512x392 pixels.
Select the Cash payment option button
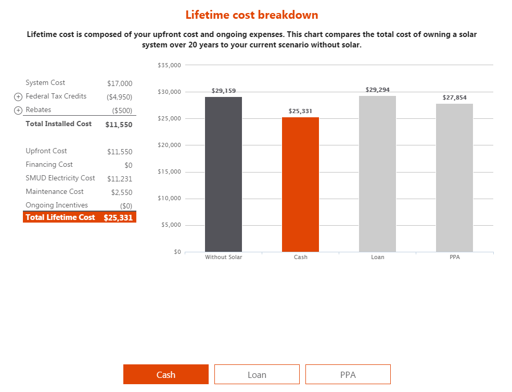pyautogui.click(x=165, y=374)
